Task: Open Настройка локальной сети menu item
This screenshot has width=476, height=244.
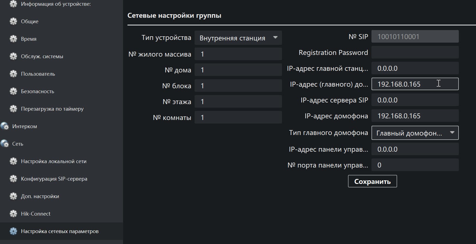Action: coord(53,161)
